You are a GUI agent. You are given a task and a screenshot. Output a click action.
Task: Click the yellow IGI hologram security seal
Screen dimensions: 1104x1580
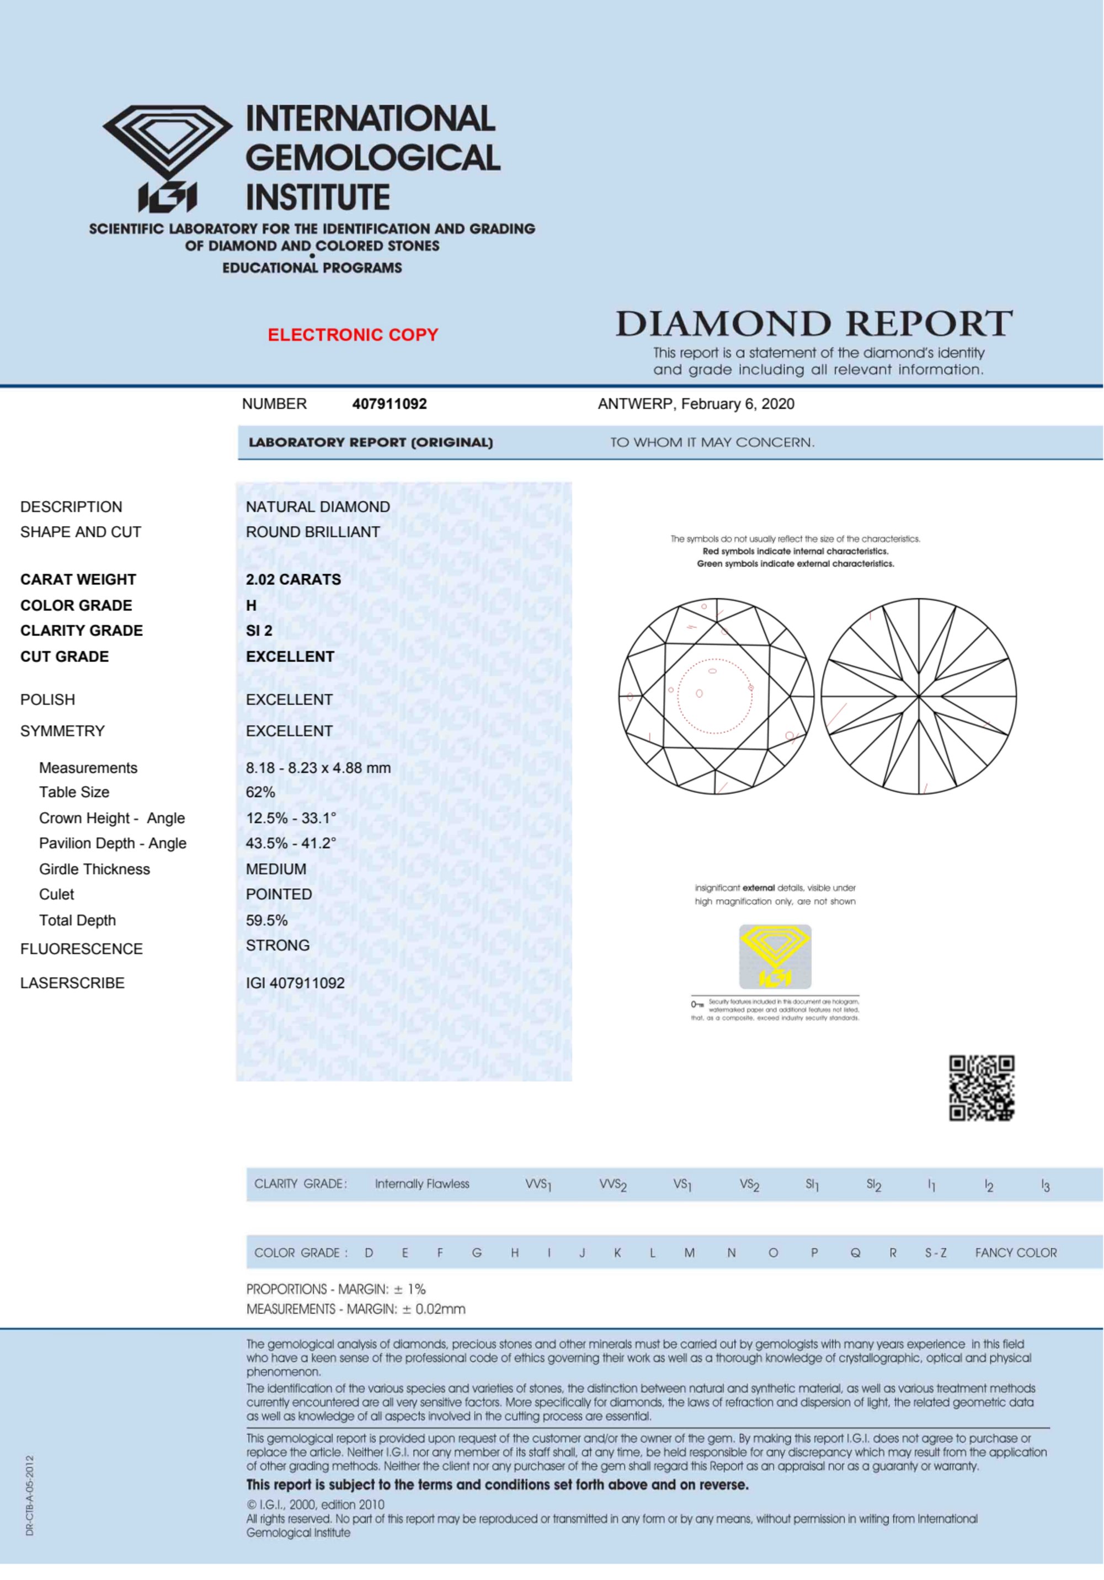click(774, 956)
